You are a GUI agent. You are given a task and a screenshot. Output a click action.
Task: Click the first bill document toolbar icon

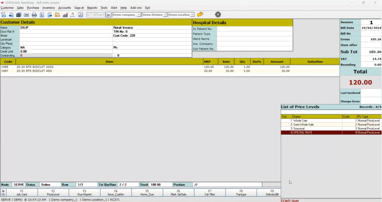pos(3,15)
